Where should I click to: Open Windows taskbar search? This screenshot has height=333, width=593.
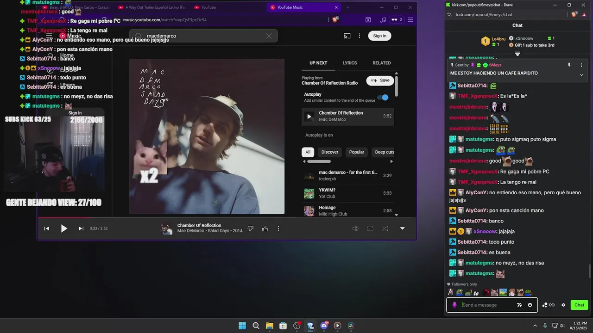pyautogui.click(x=256, y=326)
